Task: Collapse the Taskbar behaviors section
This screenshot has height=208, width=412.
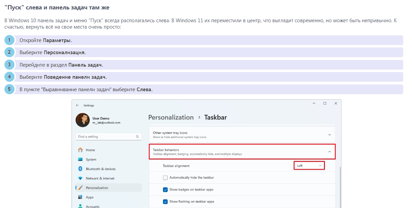Action: point(329,152)
